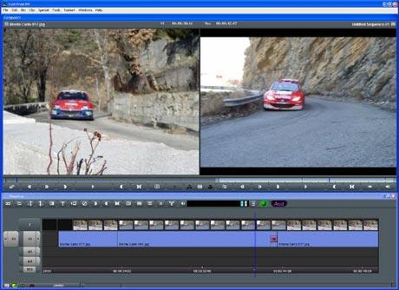This screenshot has width=399, height=290.
Task: Open the Tools menu
Action: click(56, 10)
